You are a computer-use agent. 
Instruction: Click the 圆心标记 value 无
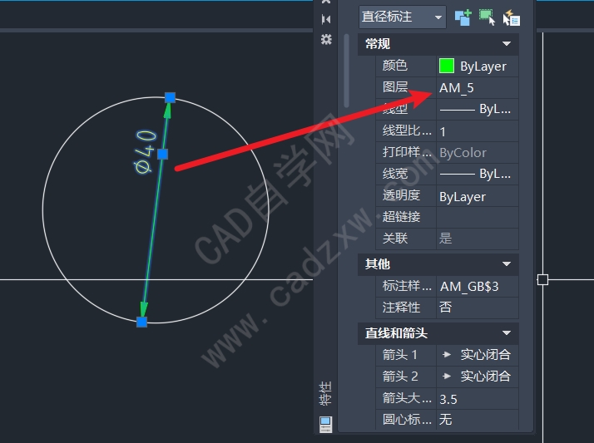478,420
